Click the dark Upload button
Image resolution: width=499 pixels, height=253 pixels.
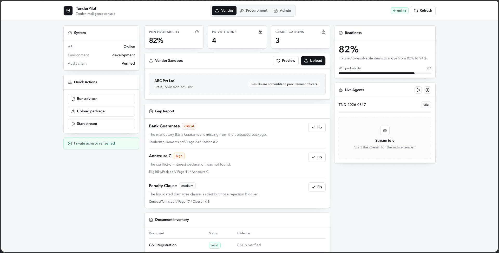click(x=313, y=61)
